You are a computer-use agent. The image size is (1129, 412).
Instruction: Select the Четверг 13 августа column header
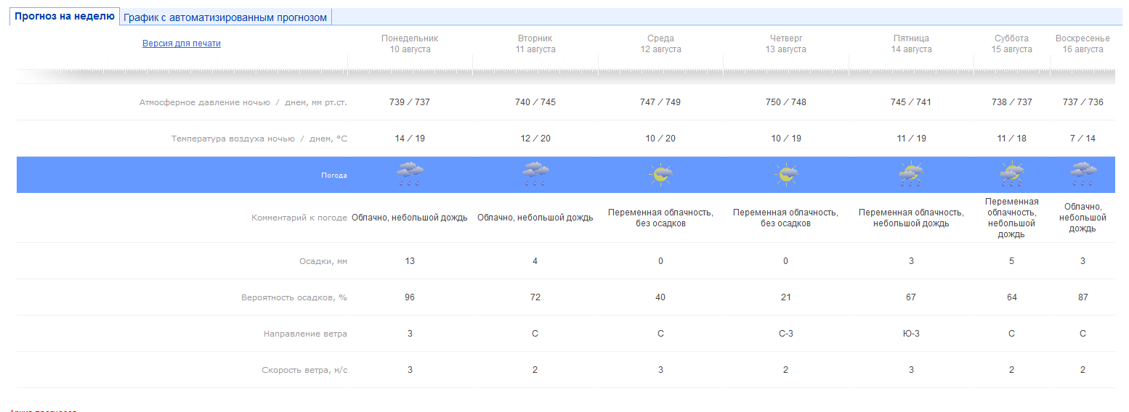[785, 44]
